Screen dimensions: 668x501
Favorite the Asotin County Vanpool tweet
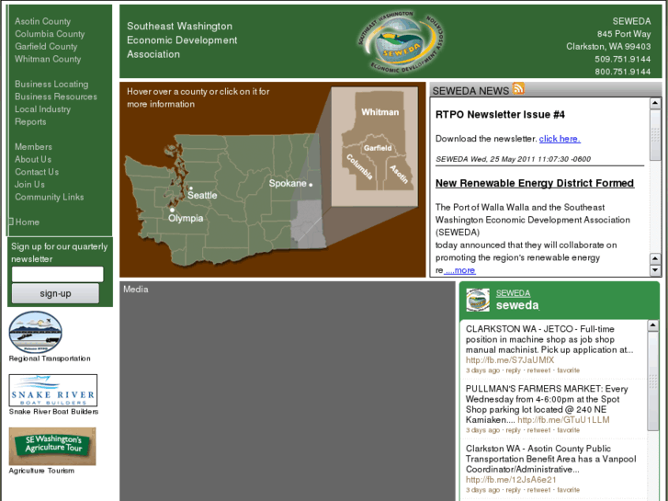569,489
